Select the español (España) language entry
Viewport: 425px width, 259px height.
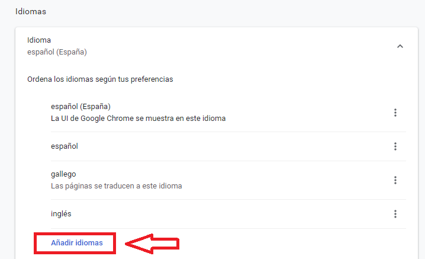pos(81,107)
